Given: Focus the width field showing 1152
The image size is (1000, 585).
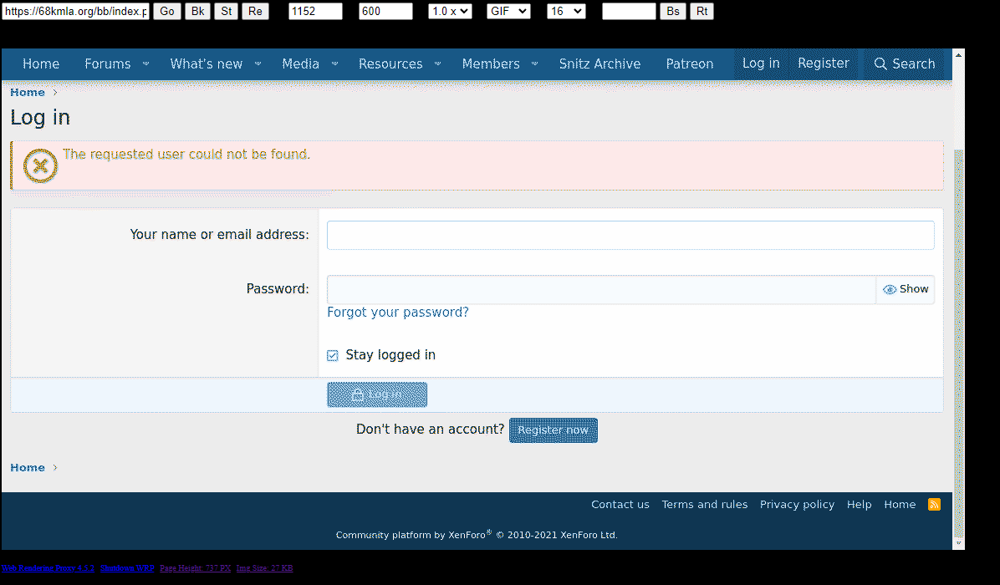Looking at the screenshot, I should click(x=315, y=11).
